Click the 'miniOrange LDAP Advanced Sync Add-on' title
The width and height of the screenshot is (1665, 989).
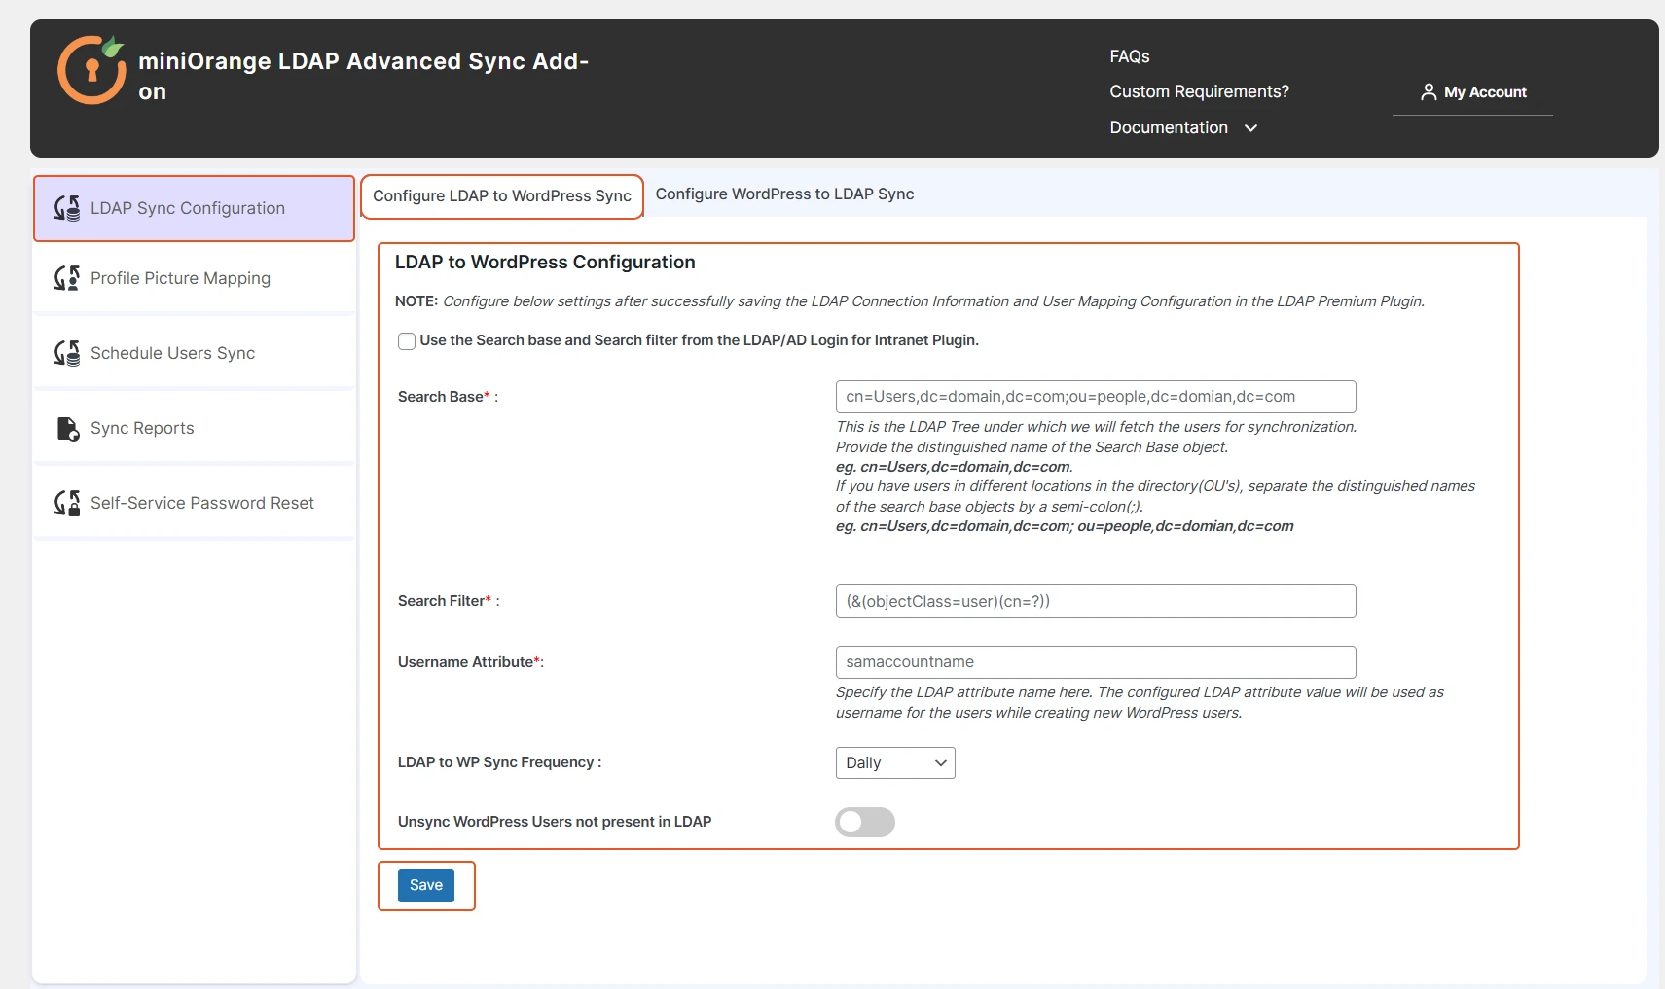pyautogui.click(x=363, y=76)
